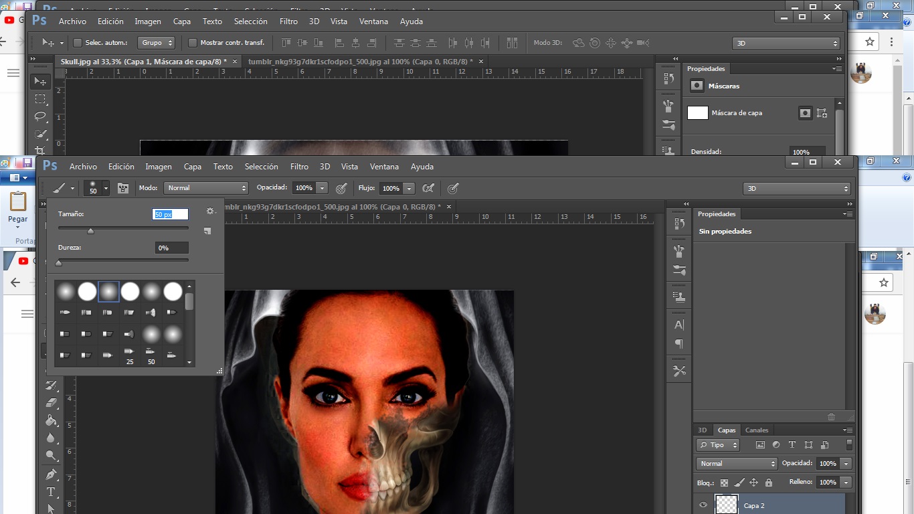Filter layers by type layers icon
Viewport: 914px width, 514px height.
(x=792, y=444)
